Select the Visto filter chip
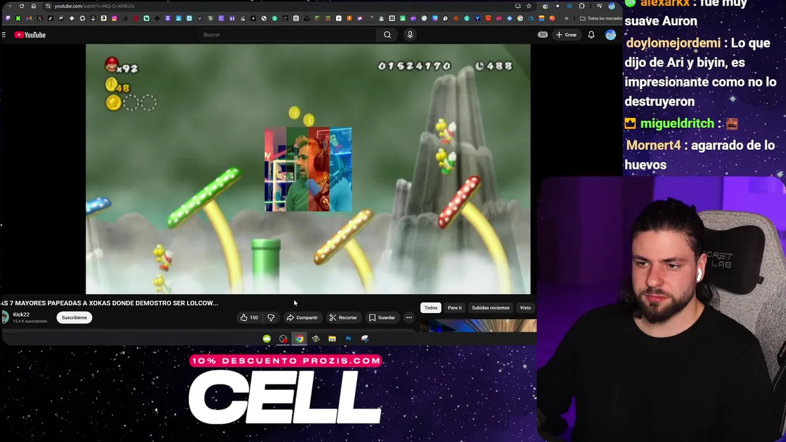This screenshot has width=786, height=442. point(525,308)
